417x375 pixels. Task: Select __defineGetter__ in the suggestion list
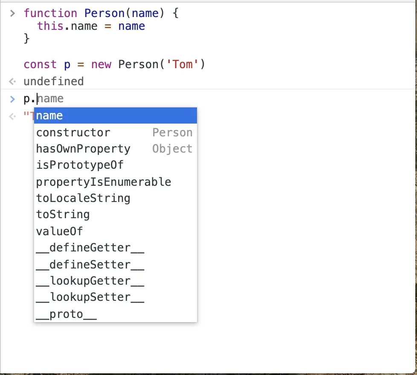point(116,248)
